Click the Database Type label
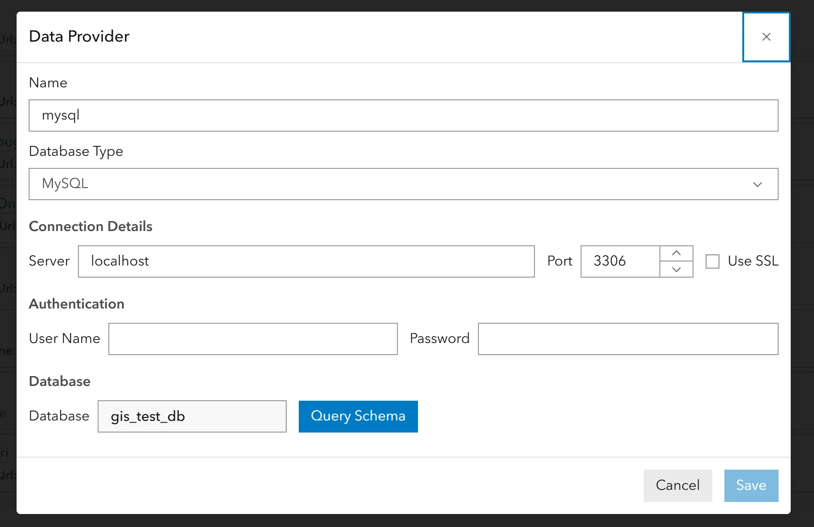 76,152
